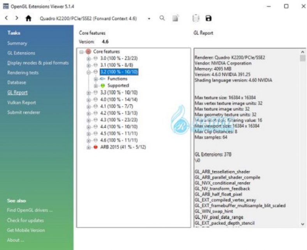Click GL Report scrollbar up arrow
This screenshot has width=307, height=250.
coord(302,52)
